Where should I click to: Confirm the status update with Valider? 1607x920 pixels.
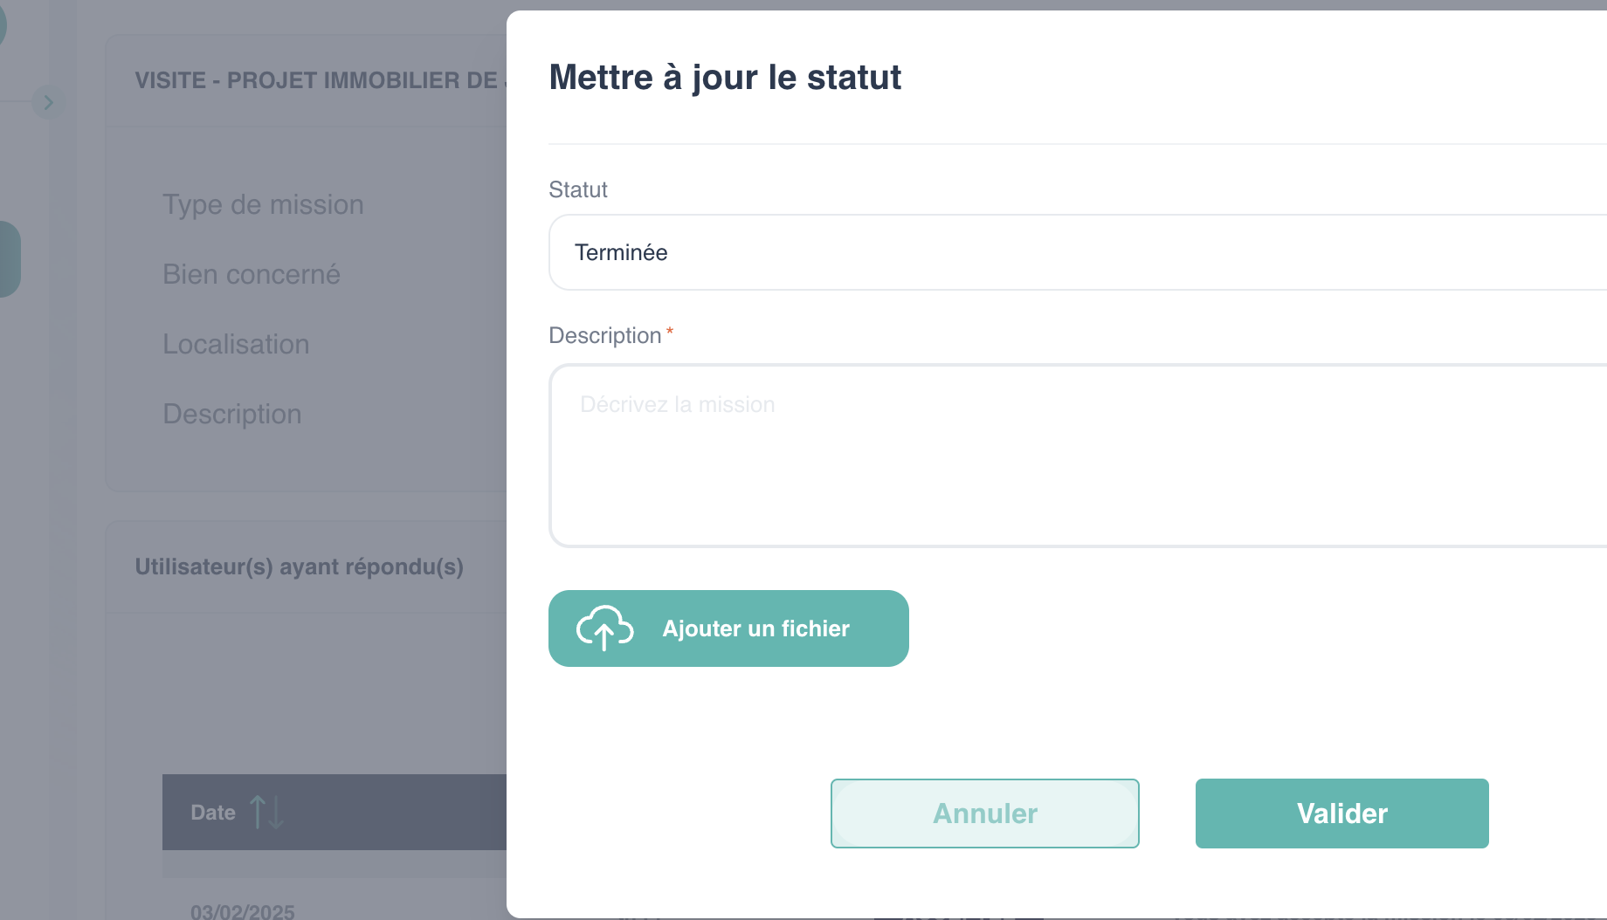pyautogui.click(x=1341, y=814)
